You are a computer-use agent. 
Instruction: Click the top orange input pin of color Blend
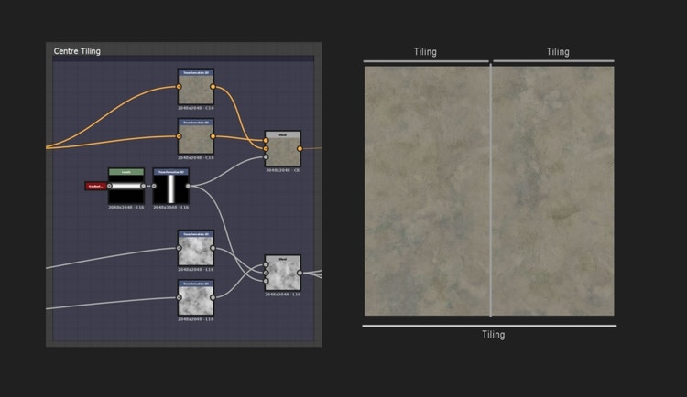(266, 141)
